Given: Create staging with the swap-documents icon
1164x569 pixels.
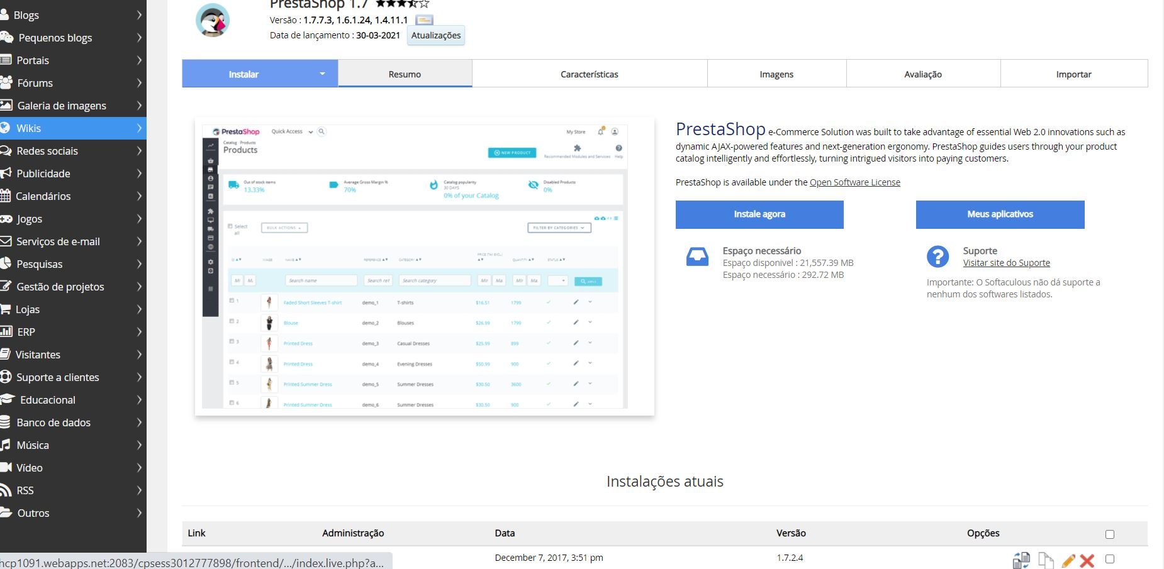Looking at the screenshot, I should (x=1021, y=560).
